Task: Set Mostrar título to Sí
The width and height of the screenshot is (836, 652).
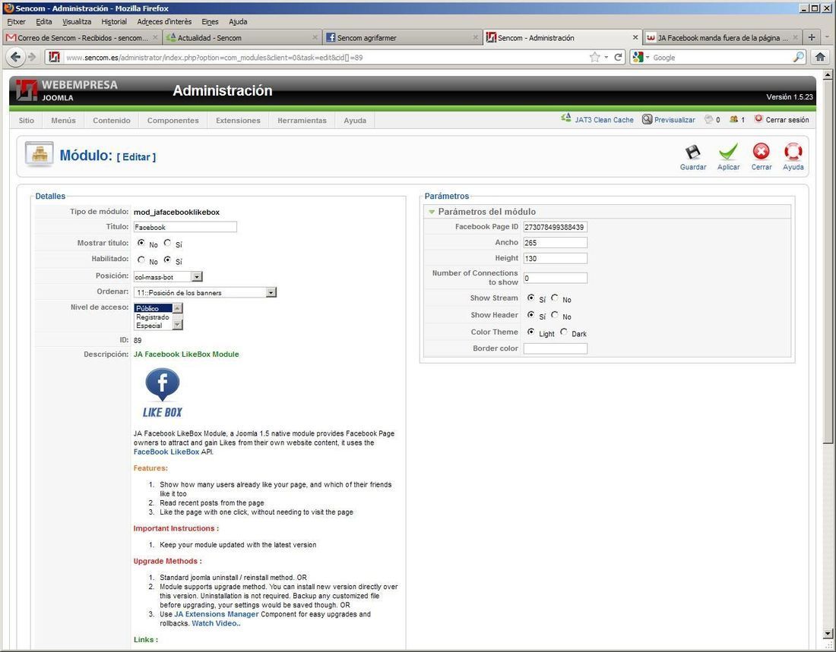Action: (167, 243)
